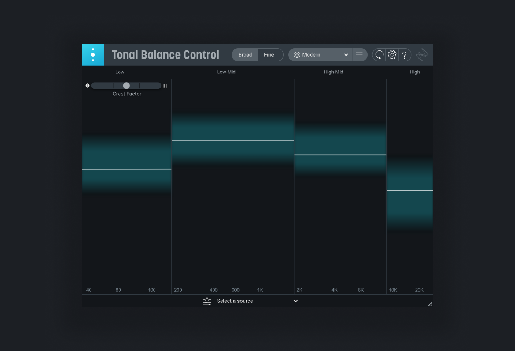Click the 20K frequency label

[419, 290]
